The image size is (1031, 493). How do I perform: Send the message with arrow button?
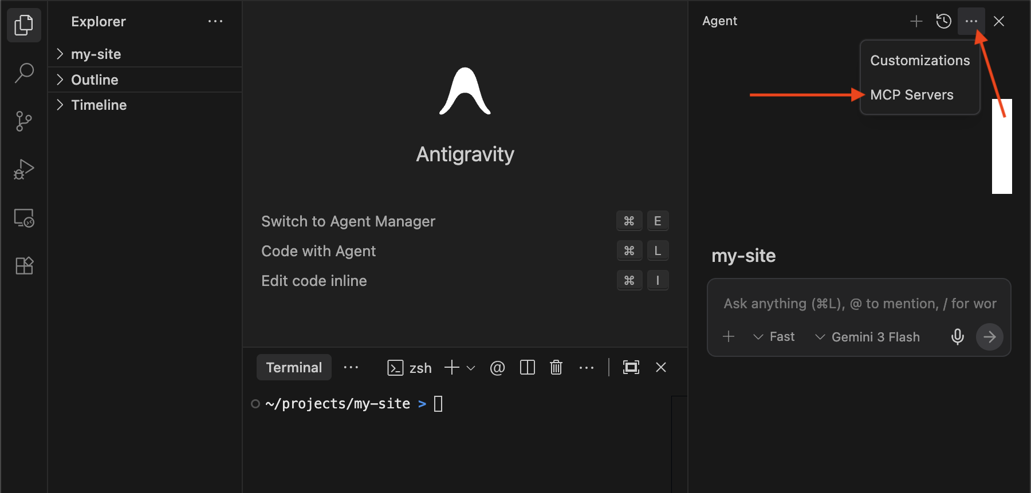click(990, 337)
